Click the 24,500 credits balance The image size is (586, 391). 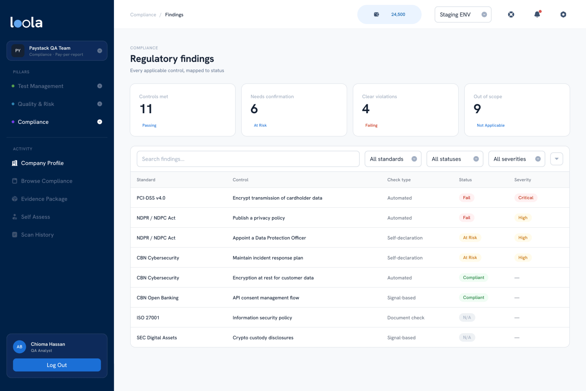point(398,15)
